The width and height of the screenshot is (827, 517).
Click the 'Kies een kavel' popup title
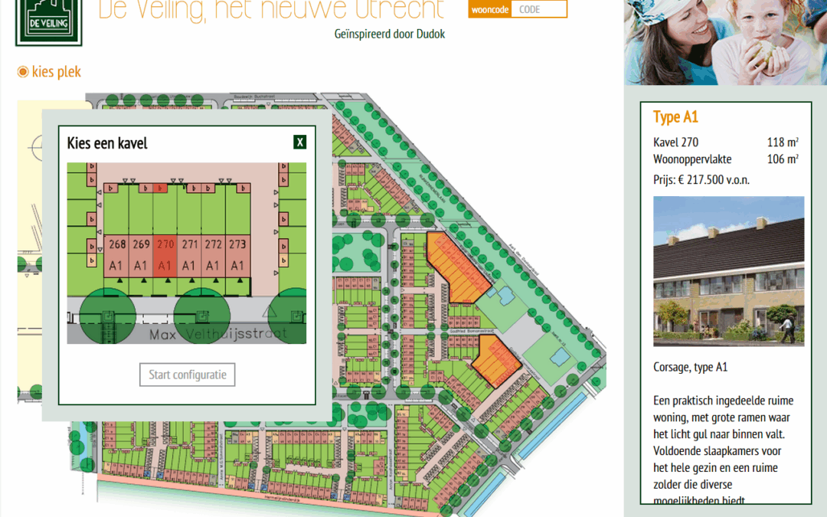(107, 143)
